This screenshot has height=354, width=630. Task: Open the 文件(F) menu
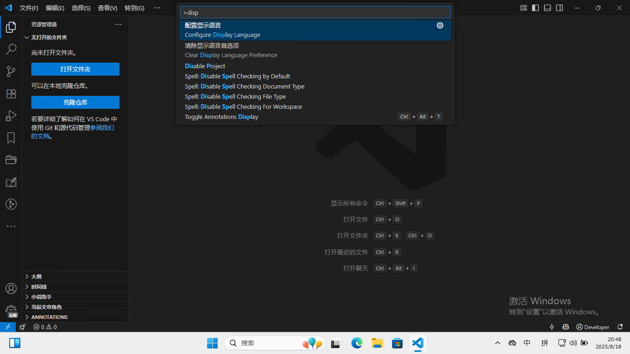tap(29, 8)
